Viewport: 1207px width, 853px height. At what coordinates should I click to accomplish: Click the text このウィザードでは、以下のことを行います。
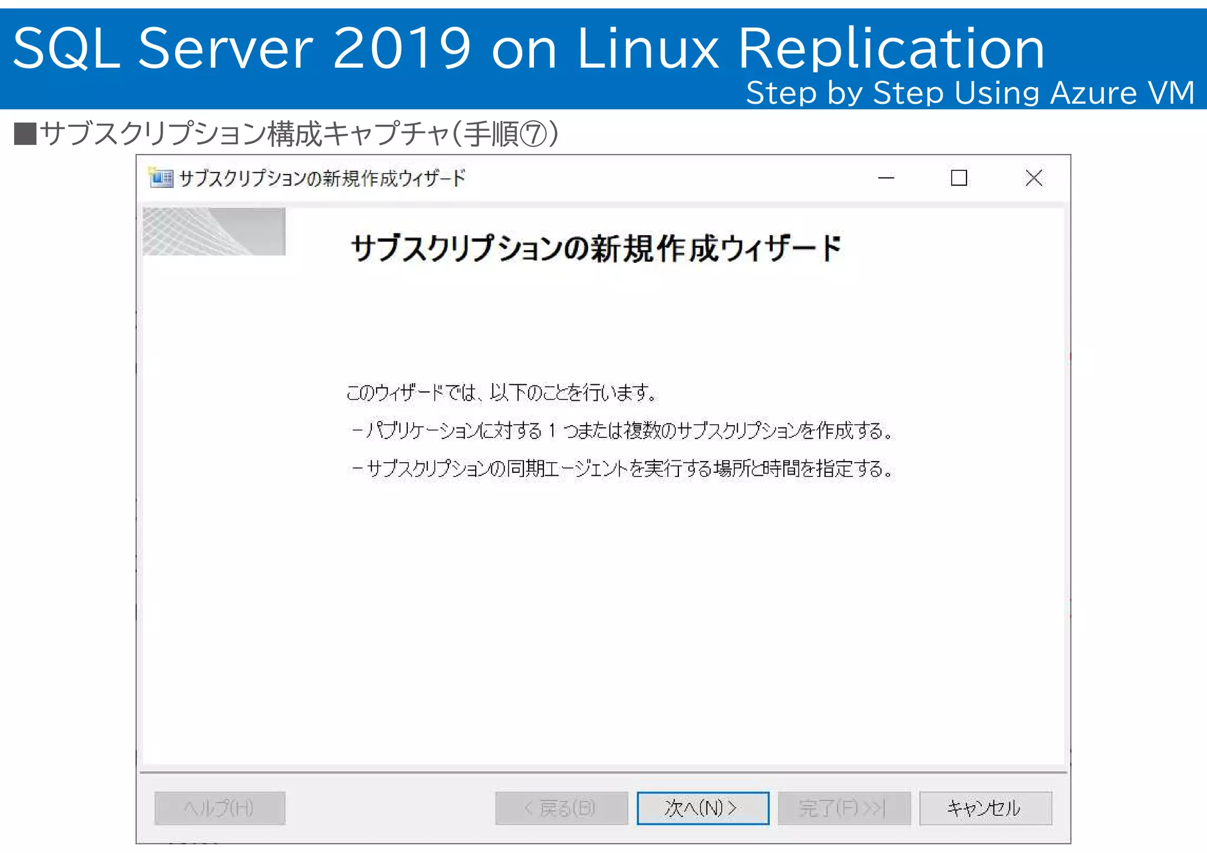pos(502,392)
